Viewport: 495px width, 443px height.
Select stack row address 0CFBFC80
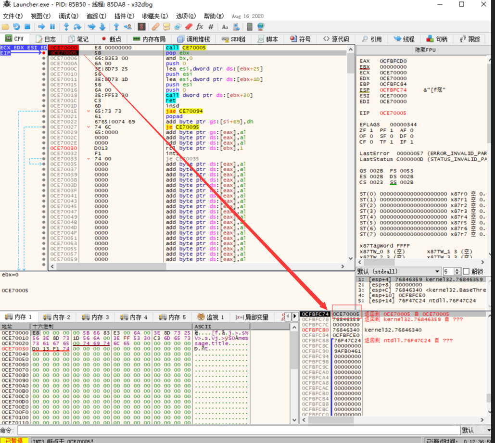(315, 330)
